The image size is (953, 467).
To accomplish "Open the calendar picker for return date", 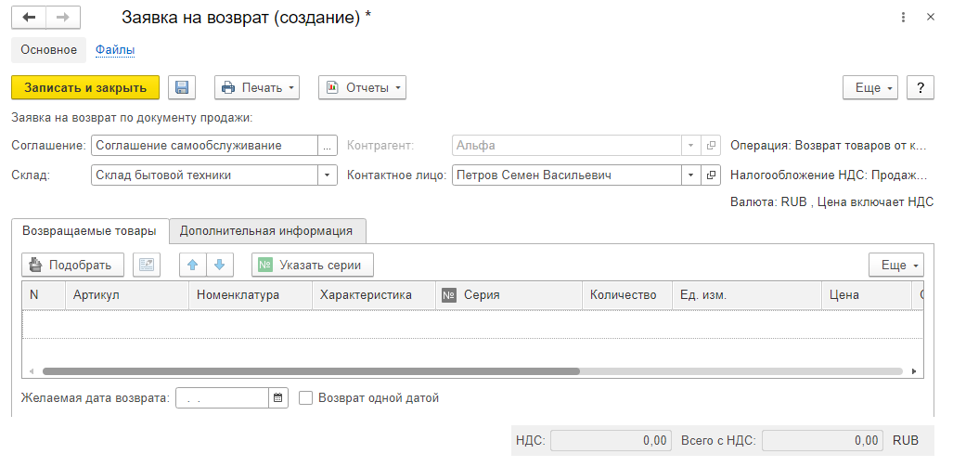I will 278,398.
